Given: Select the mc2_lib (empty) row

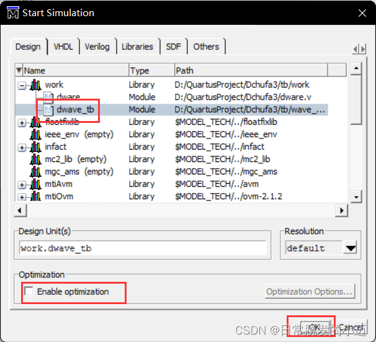Looking at the screenshot, I should [x=171, y=160].
